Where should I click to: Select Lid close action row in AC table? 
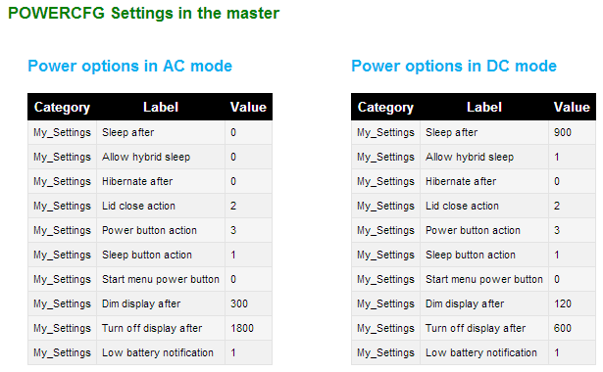click(150, 206)
